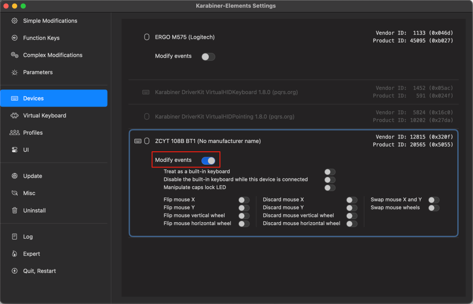Toggle Swap mouse X and Y
The image size is (473, 304).
point(434,200)
